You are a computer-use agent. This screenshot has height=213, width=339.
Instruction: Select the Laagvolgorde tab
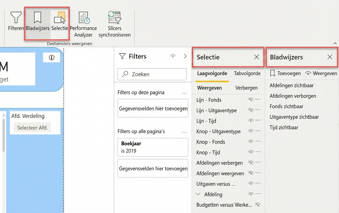click(x=212, y=74)
